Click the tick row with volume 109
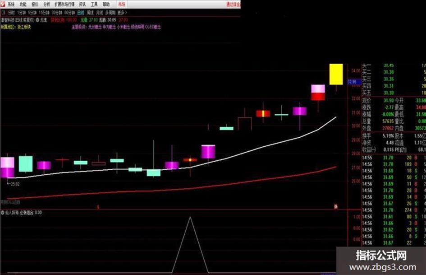 click(394, 164)
